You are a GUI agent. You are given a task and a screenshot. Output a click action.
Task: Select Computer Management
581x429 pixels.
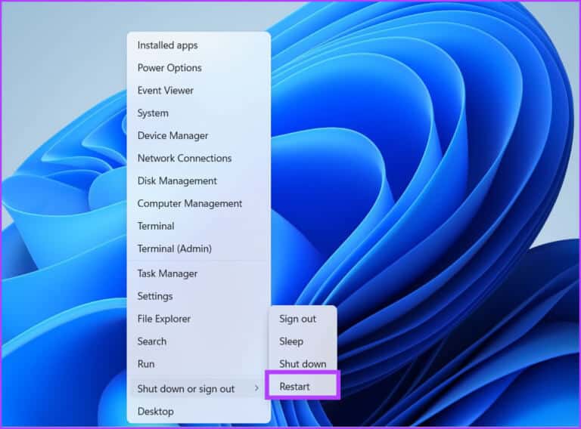point(199,203)
